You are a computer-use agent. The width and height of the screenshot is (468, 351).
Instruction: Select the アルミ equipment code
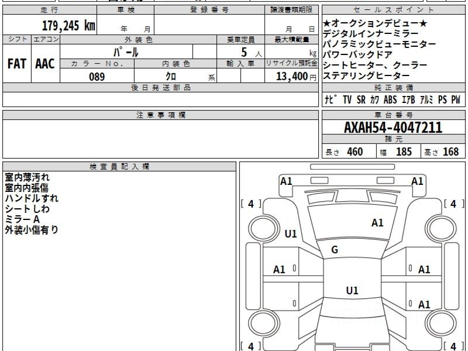(x=427, y=100)
